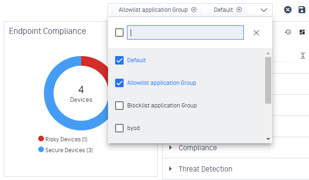Tick the byod checkbox
The image size is (309, 180).
[x=119, y=128]
